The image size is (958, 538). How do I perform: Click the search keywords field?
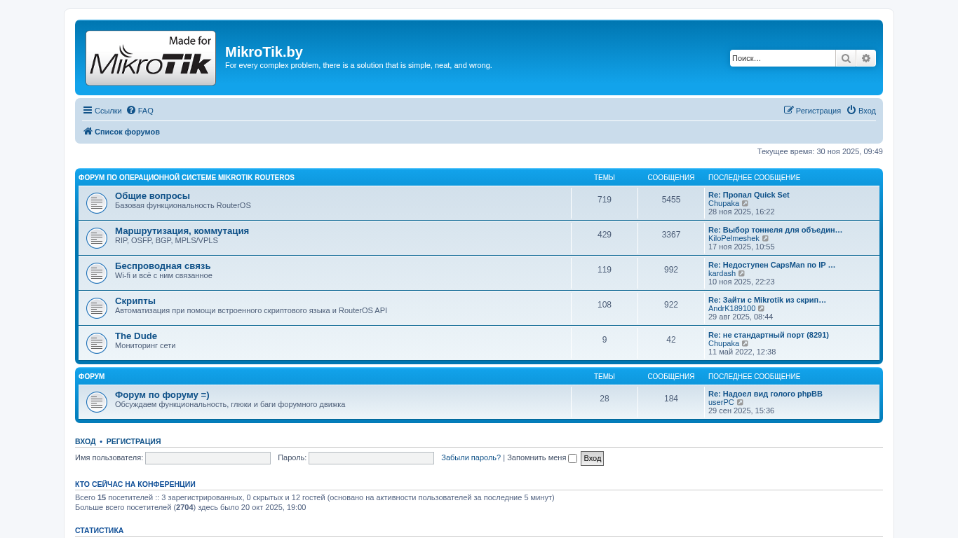point(783,58)
